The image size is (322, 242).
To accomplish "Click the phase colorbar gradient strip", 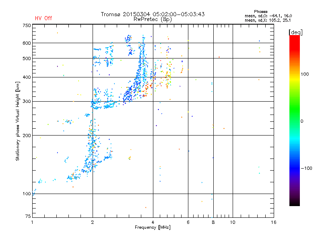I will [295, 120].
